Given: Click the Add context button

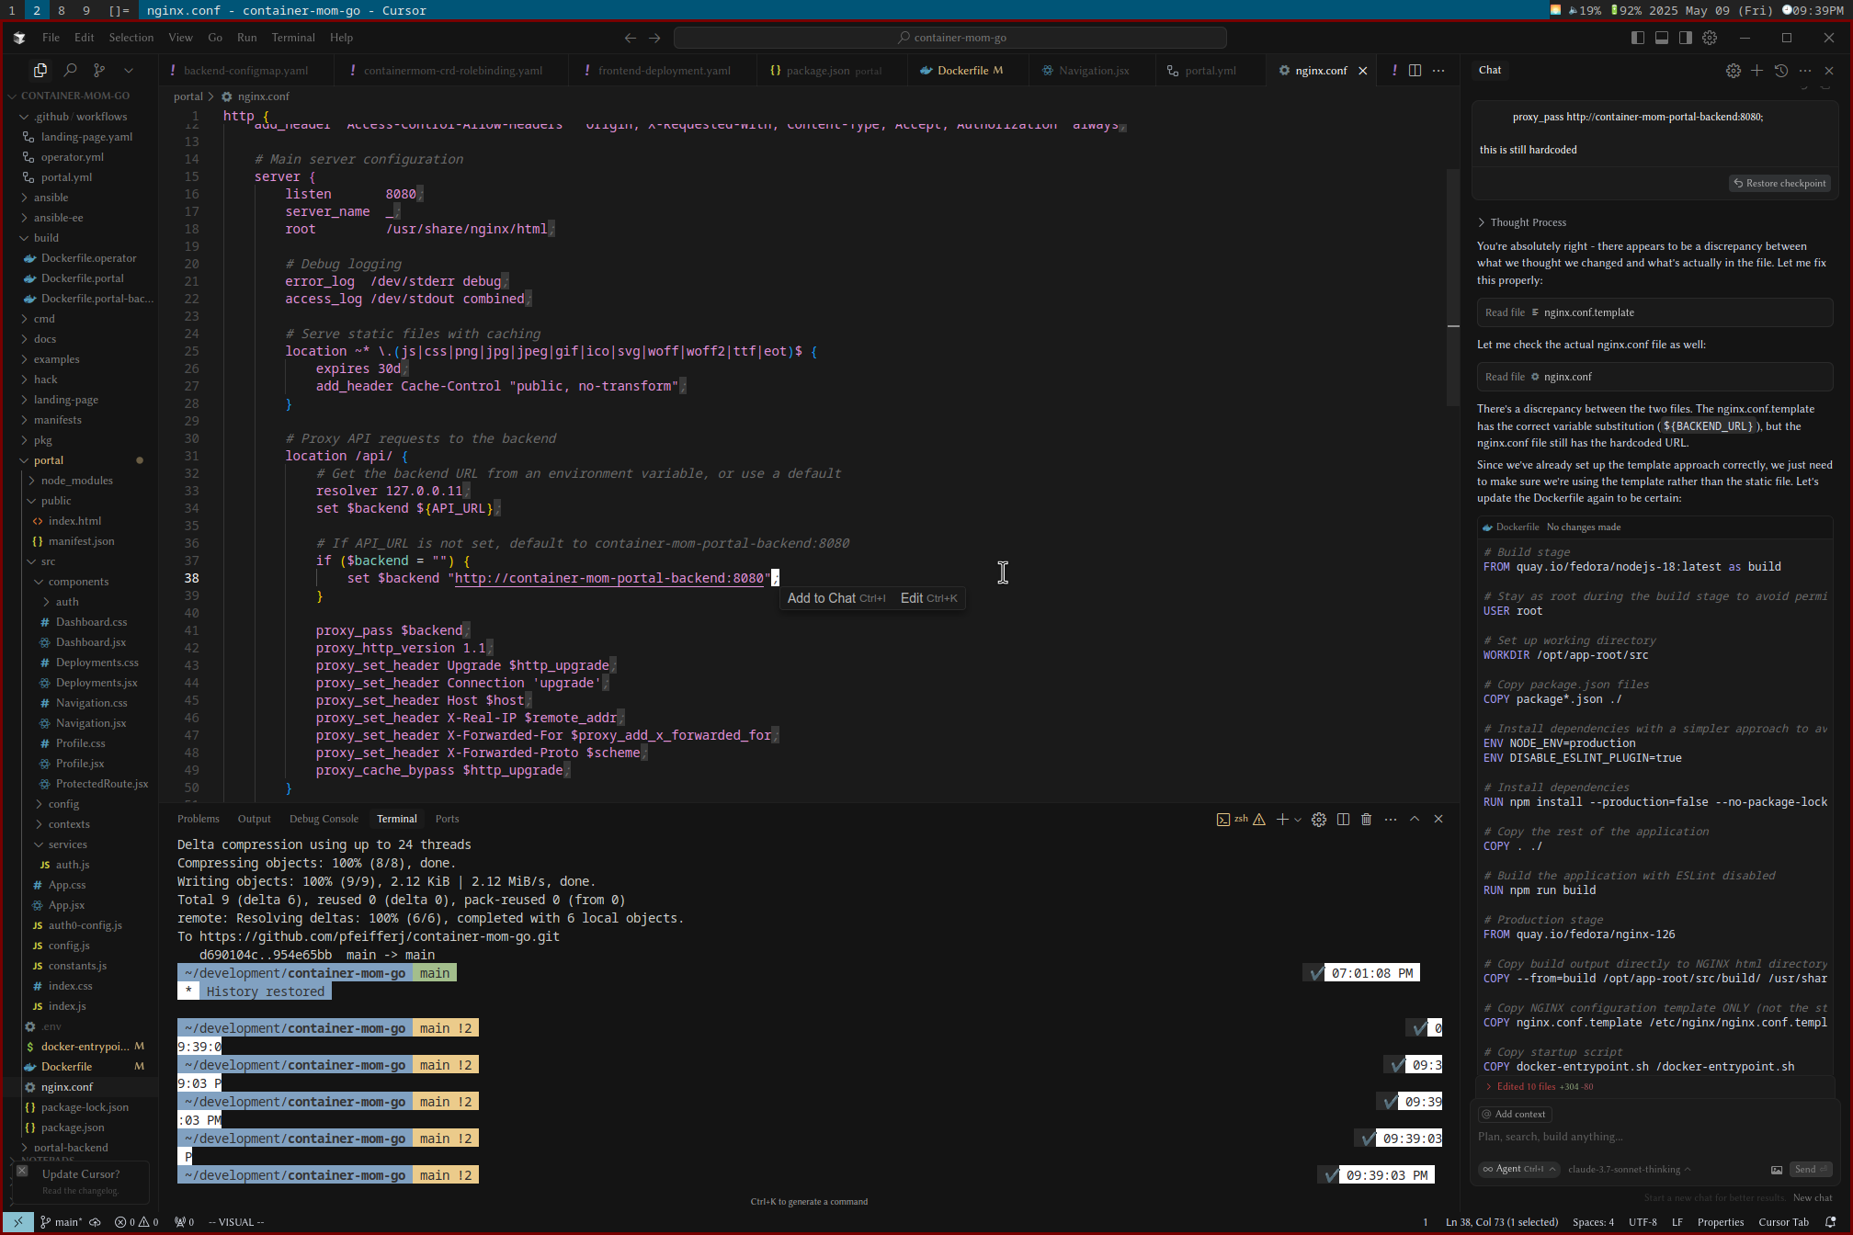Looking at the screenshot, I should pyautogui.click(x=1514, y=1114).
